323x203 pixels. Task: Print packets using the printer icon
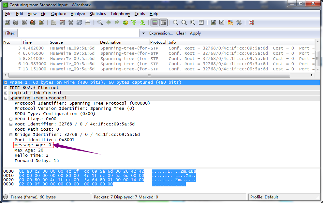click(88, 22)
